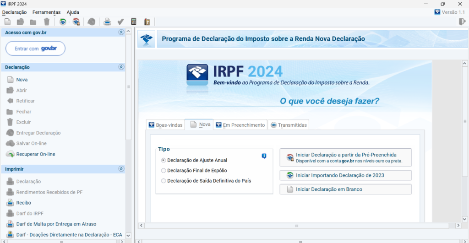
Task: Switch to the Em Preenchimento tab
Action: [x=240, y=125]
